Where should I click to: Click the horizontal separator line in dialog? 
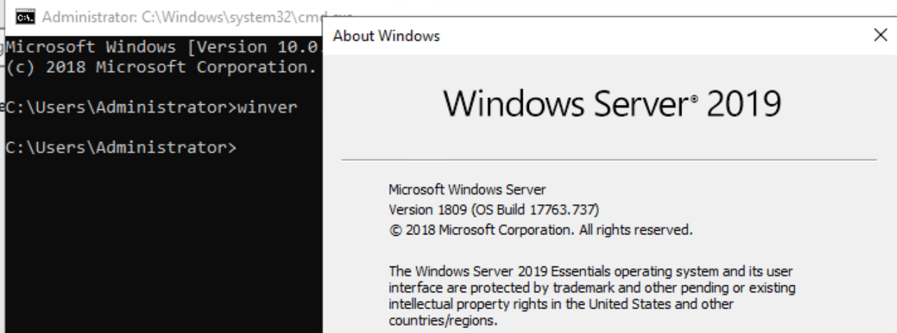pyautogui.click(x=609, y=160)
